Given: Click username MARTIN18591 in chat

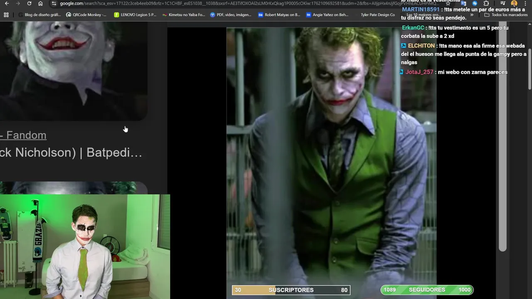Looking at the screenshot, I should [421, 10].
